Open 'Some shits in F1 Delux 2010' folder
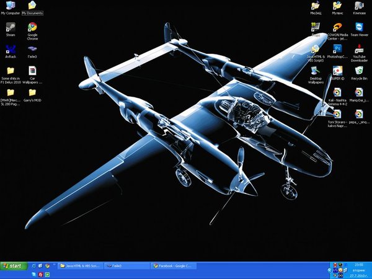The width and height of the screenshot is (372, 279). [11, 75]
